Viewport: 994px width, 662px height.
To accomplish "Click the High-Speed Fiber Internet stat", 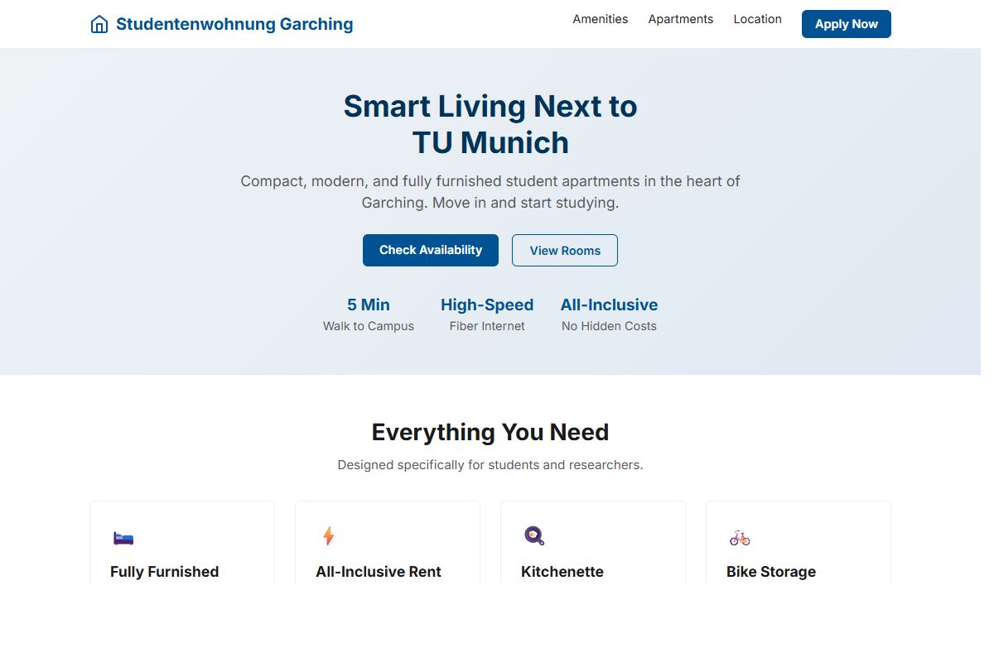I will pyautogui.click(x=487, y=314).
